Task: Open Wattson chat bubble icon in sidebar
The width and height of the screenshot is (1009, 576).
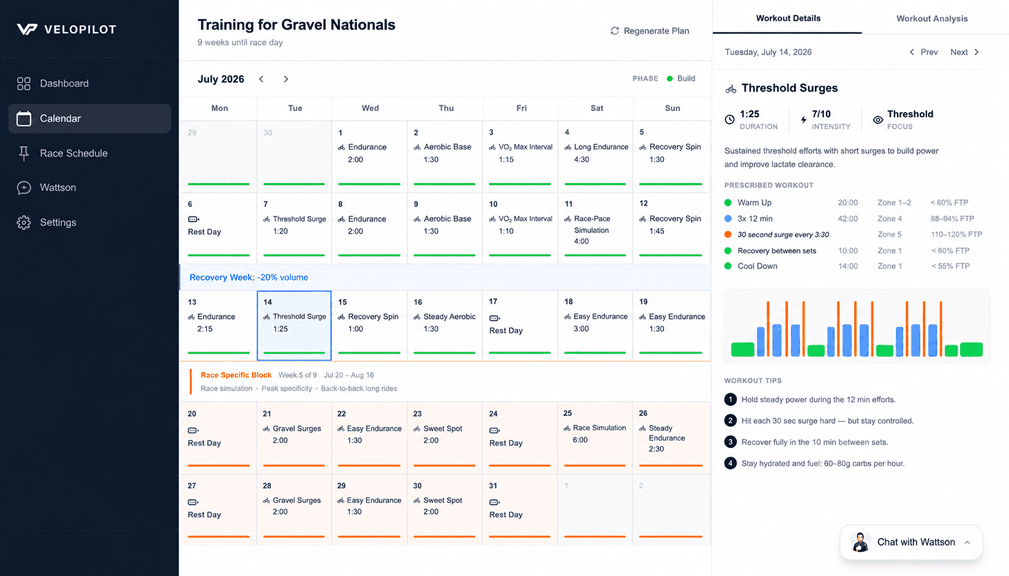Action: 24,188
